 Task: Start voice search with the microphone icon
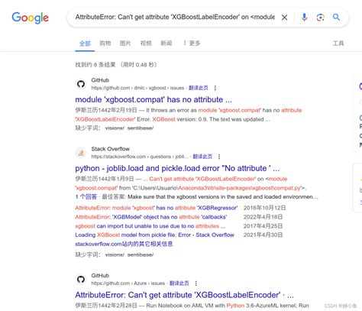point(304,18)
